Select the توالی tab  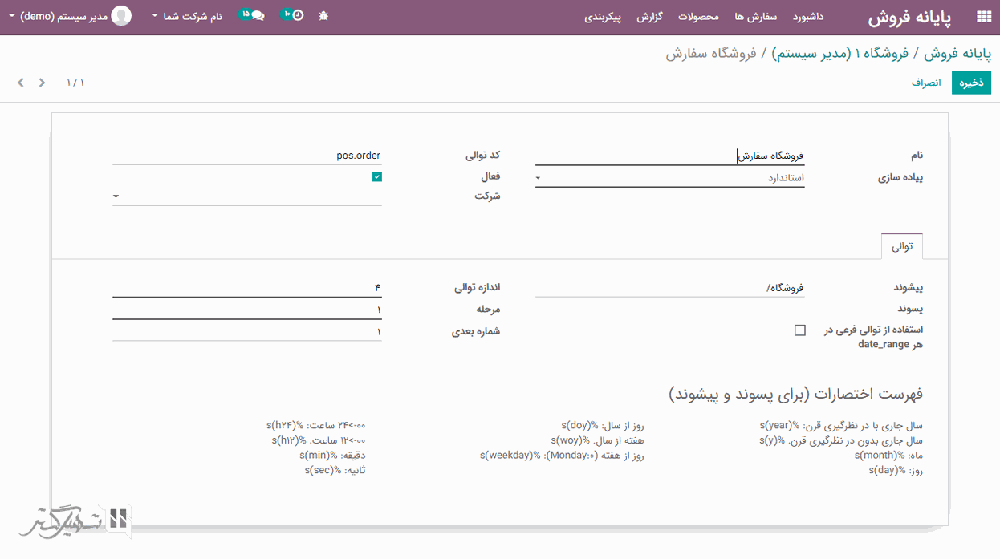902,247
